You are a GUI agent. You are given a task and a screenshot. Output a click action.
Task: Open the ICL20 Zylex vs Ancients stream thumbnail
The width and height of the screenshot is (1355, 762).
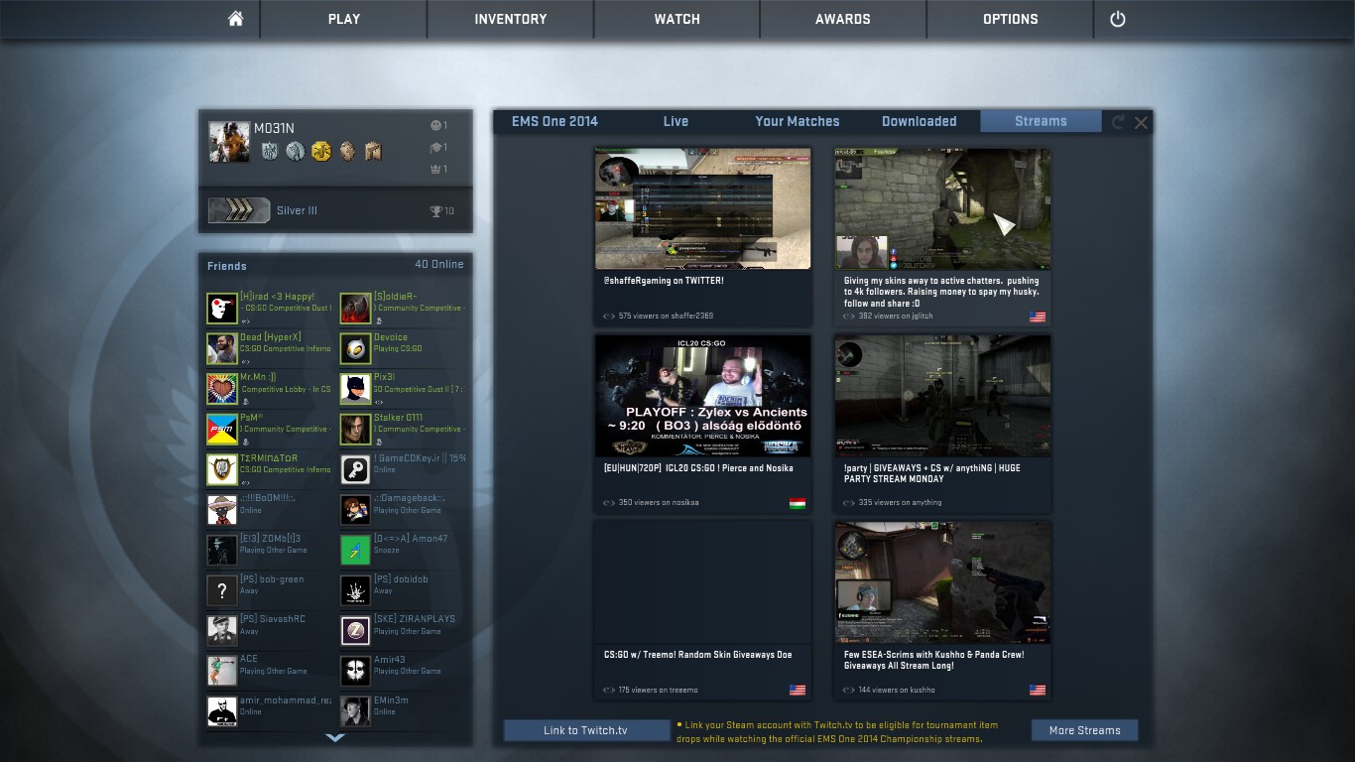(x=702, y=396)
